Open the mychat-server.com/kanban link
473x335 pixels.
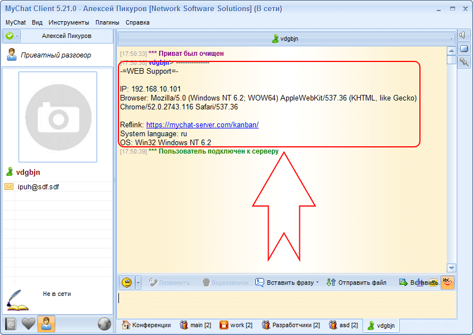click(x=202, y=125)
